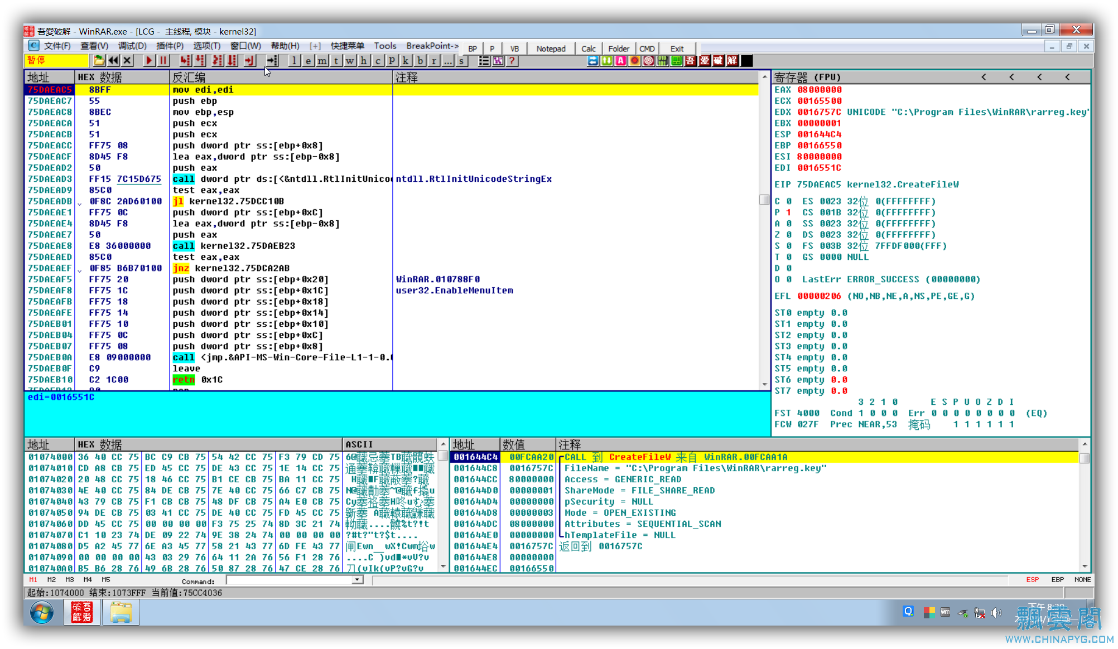Click the Close program X toolbar icon

[127, 61]
